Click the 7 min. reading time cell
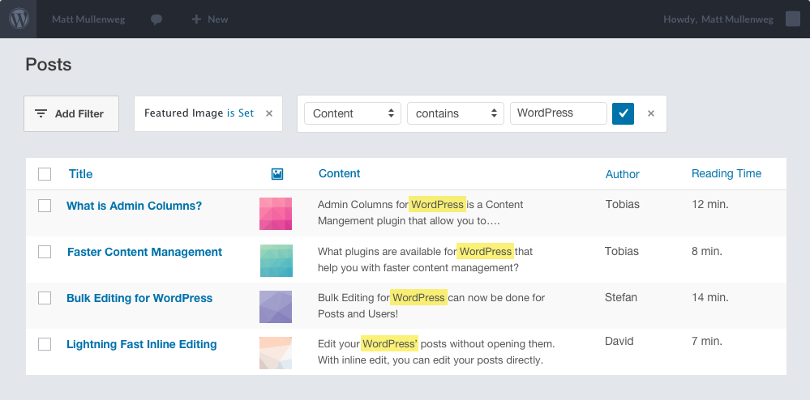The image size is (810, 400). coord(707,341)
